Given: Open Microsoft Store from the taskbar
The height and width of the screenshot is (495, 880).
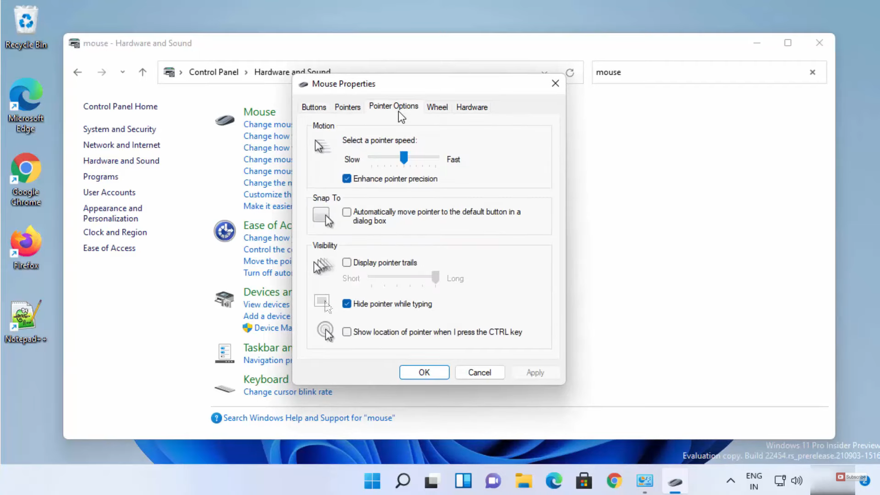Looking at the screenshot, I should coord(583,481).
